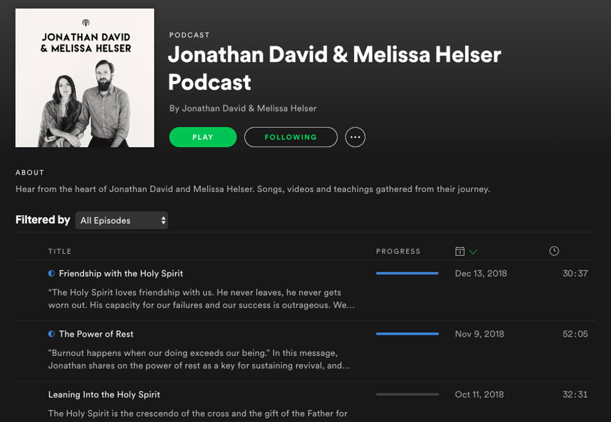
Task: Click the filter dropdown up-down arrows
Action: coord(163,221)
